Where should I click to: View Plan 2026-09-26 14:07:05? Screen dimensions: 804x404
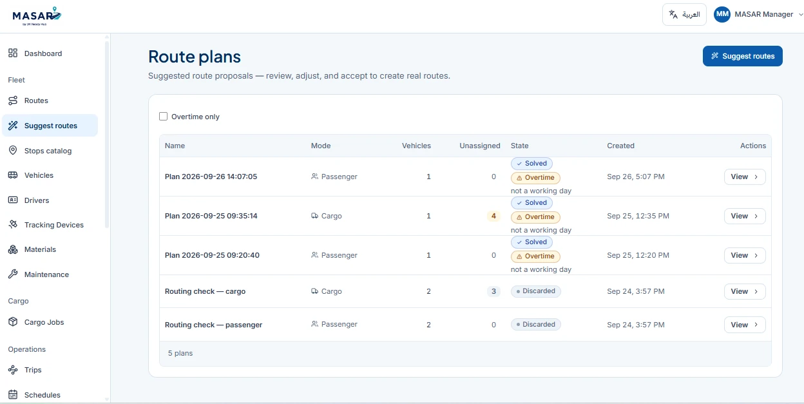tap(745, 177)
